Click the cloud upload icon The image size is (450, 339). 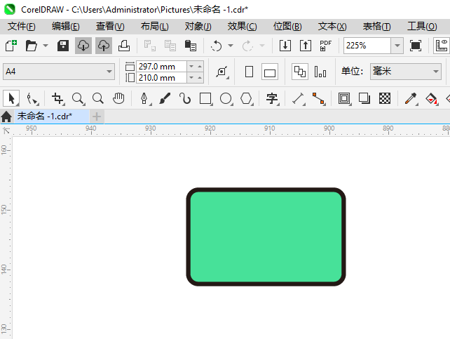click(104, 46)
